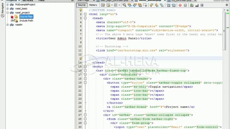Stop macro recording square icon

click(185, 5)
